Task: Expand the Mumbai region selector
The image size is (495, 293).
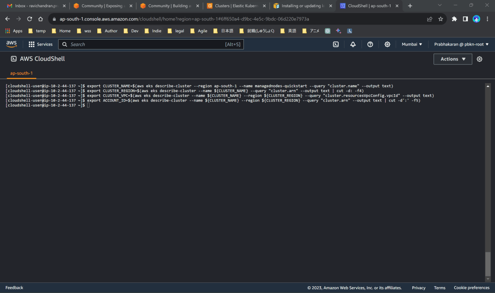Action: point(412,44)
